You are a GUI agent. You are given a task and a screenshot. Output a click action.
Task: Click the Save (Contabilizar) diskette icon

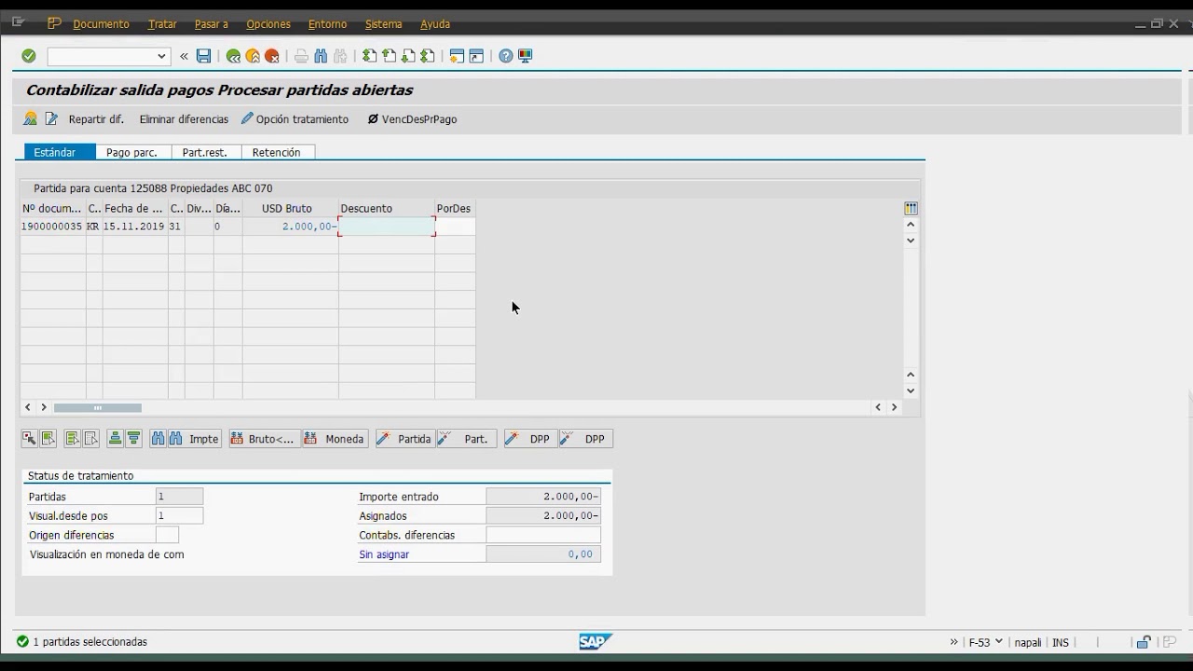[x=203, y=56]
